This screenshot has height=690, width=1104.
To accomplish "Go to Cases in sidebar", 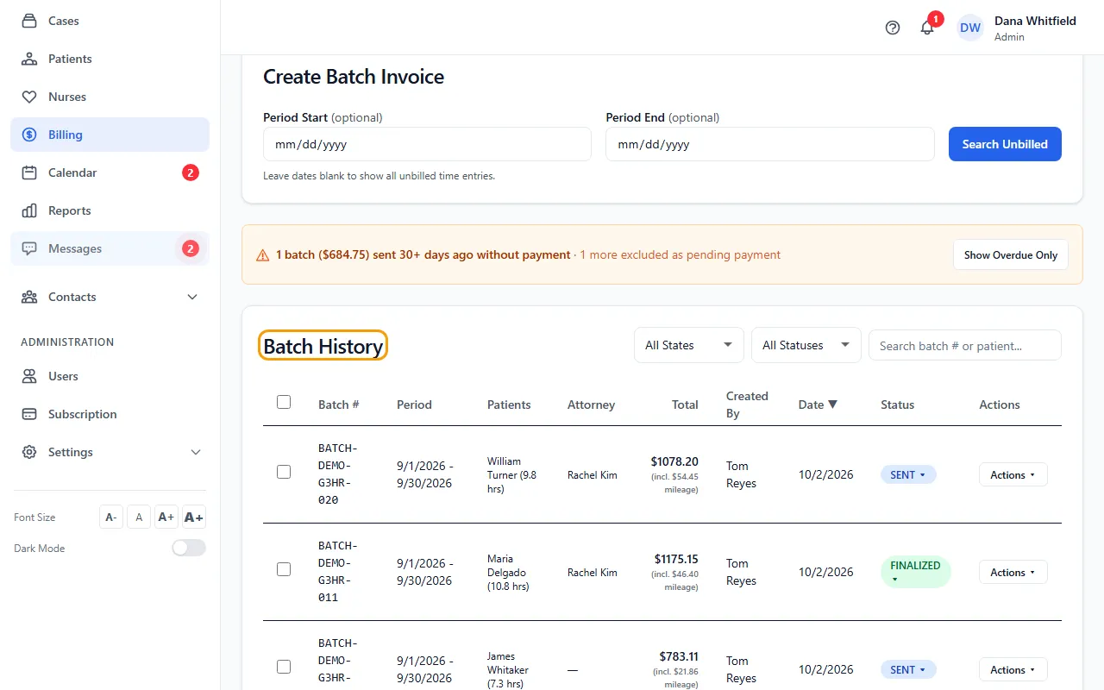I will [110, 21].
